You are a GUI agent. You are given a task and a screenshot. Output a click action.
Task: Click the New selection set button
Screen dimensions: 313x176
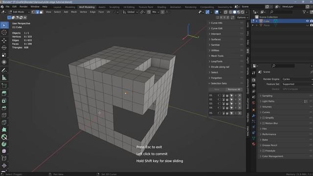(x=217, y=89)
